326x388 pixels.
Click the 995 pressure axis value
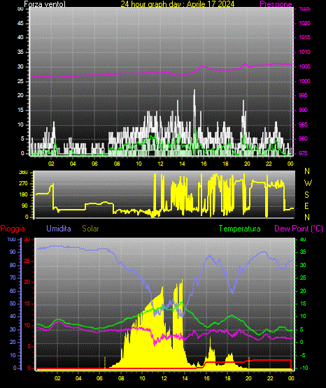coord(303,95)
